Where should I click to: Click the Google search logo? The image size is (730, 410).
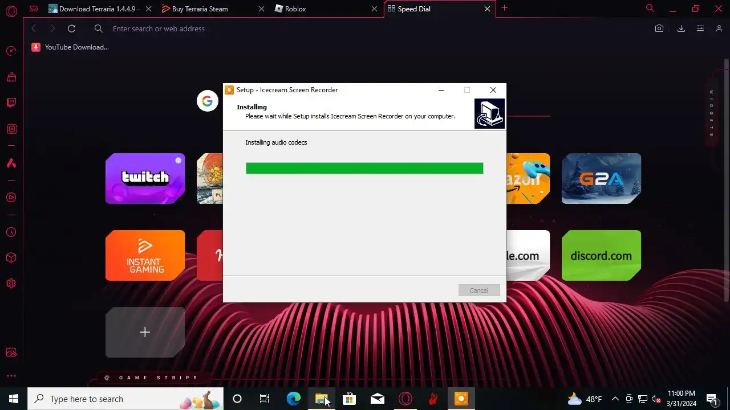click(207, 101)
